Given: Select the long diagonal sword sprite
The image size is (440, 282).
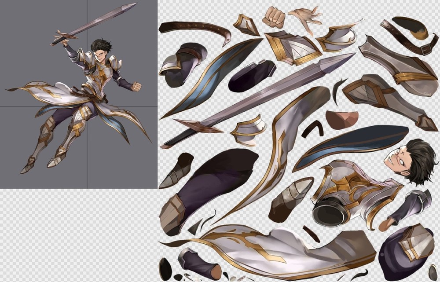Looking at the screenshot, I should [x=260, y=99].
